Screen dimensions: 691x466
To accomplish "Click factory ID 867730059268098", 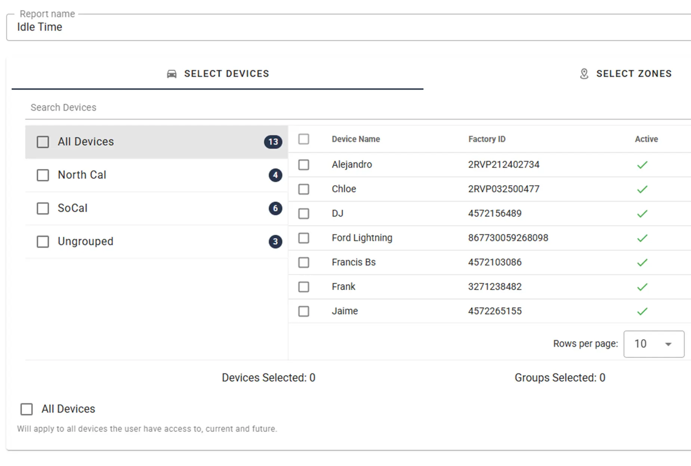I will [508, 238].
